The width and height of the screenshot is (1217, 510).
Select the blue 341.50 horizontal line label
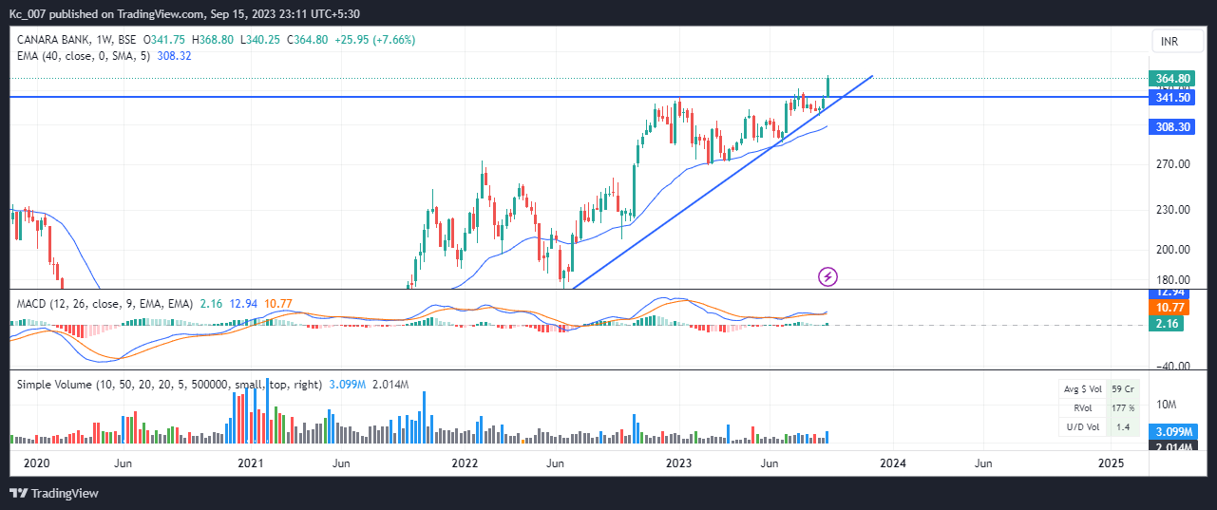click(1169, 97)
